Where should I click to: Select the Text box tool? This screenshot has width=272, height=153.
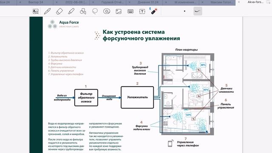click(x=142, y=11)
